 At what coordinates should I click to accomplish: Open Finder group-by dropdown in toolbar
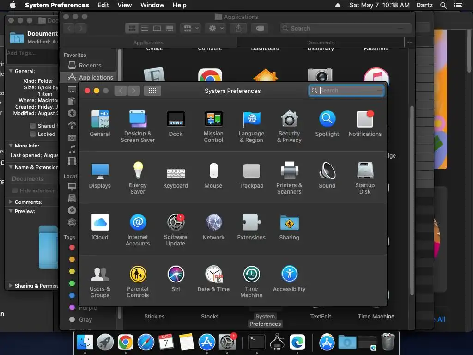click(190, 28)
